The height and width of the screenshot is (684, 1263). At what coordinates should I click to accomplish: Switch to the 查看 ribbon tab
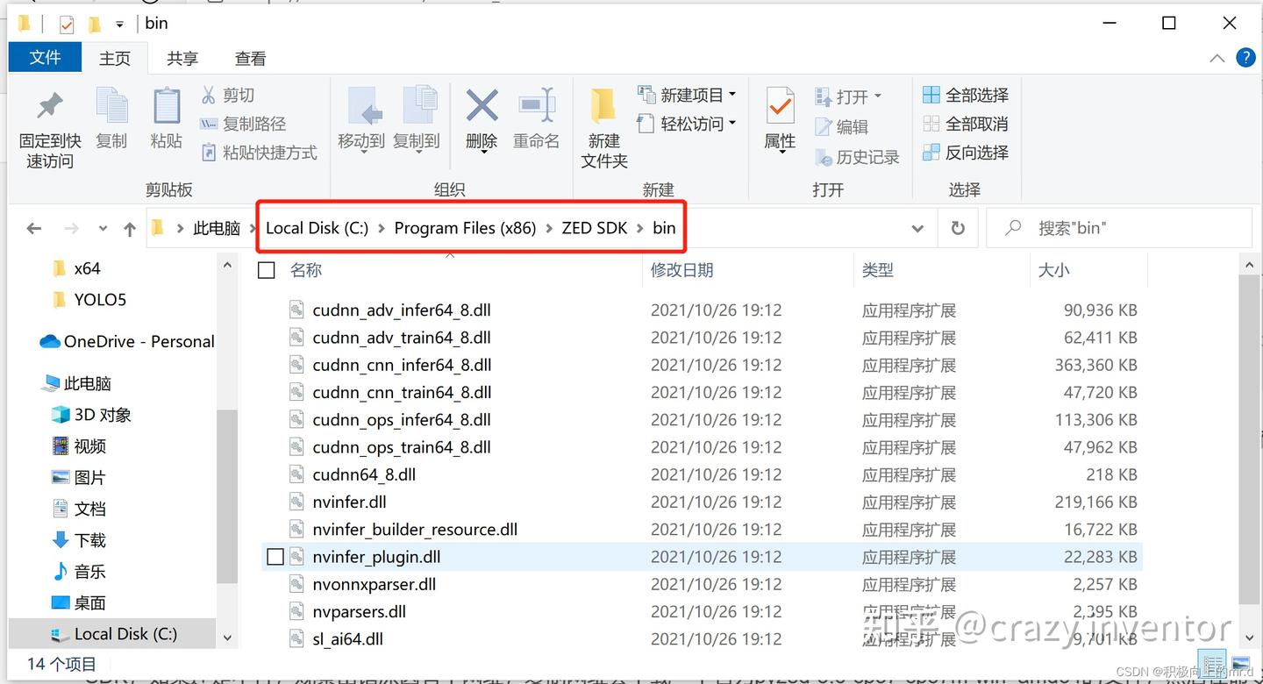coord(250,58)
